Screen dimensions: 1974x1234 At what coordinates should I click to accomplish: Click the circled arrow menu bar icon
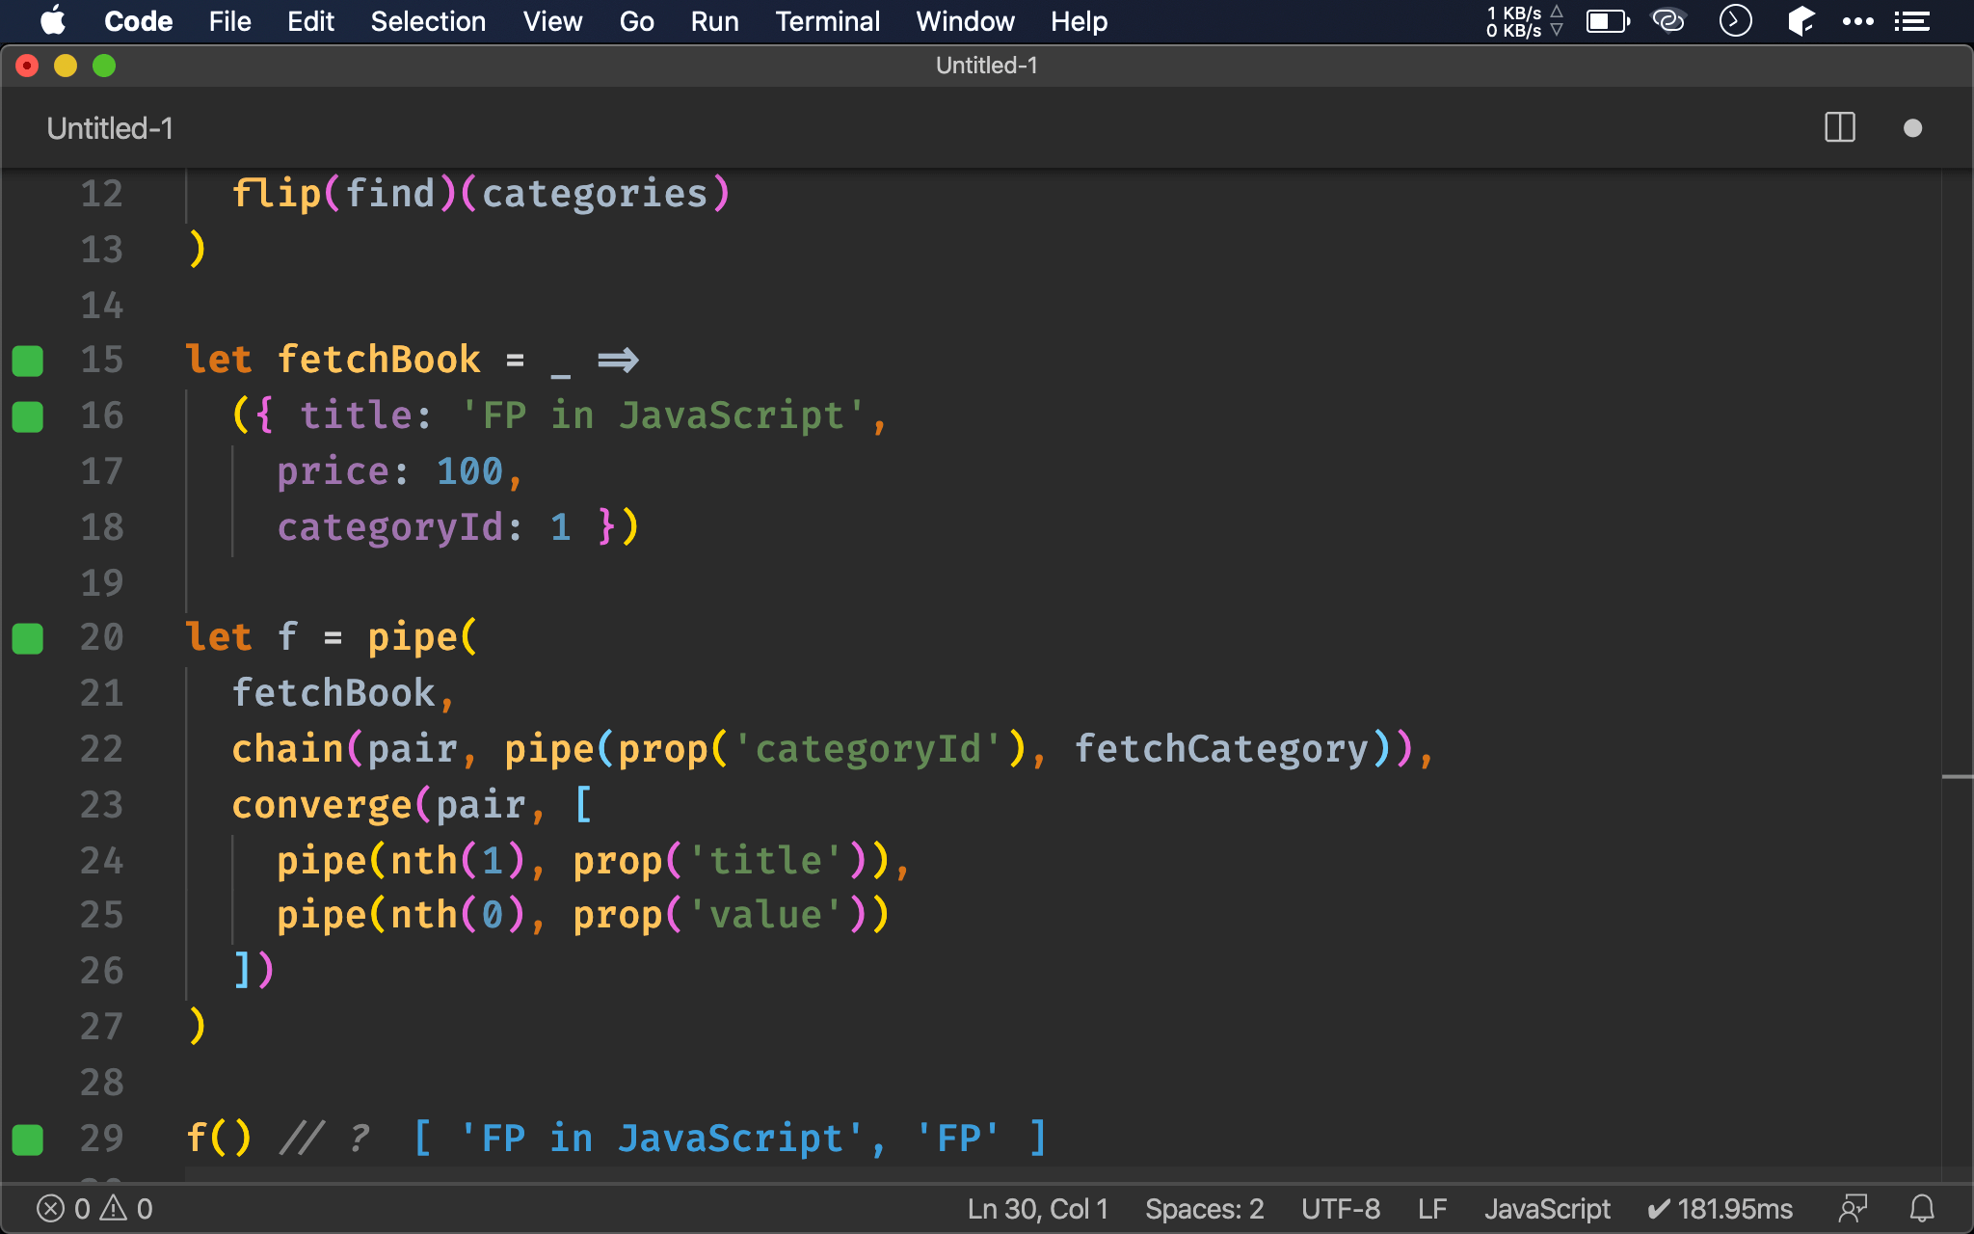1735,20
